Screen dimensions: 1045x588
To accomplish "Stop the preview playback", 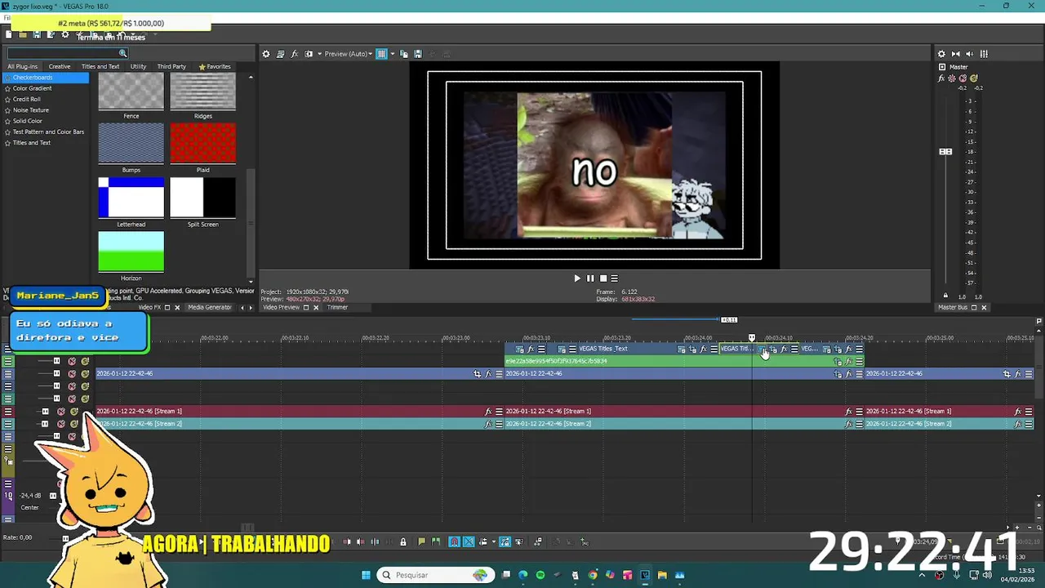I will (x=603, y=278).
